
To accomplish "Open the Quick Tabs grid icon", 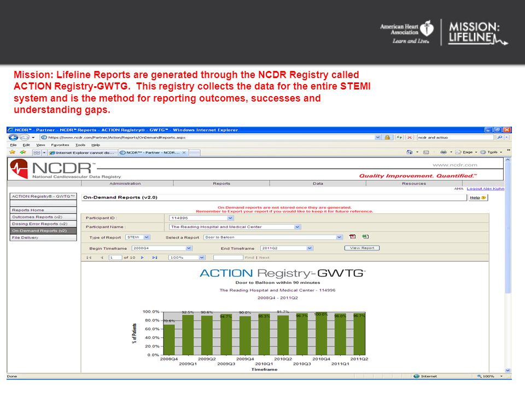I will (x=37, y=152).
